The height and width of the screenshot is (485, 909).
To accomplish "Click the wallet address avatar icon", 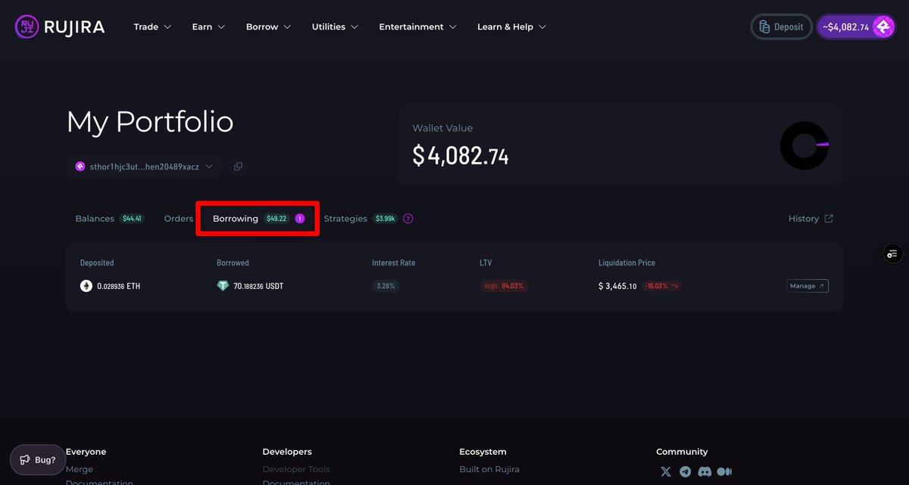I will 80,166.
